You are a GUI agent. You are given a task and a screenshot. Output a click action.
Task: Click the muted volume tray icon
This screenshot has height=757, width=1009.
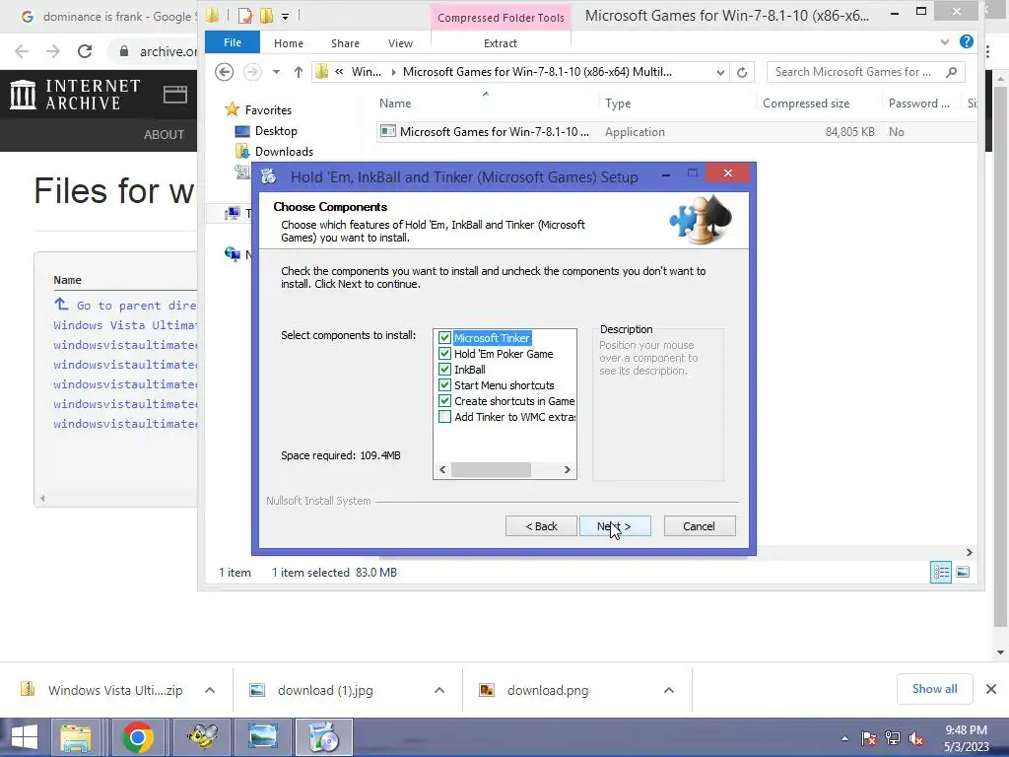point(916,738)
